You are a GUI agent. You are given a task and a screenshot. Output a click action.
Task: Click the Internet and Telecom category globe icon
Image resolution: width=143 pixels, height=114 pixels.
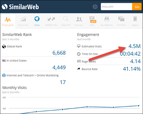click(x=4, y=75)
